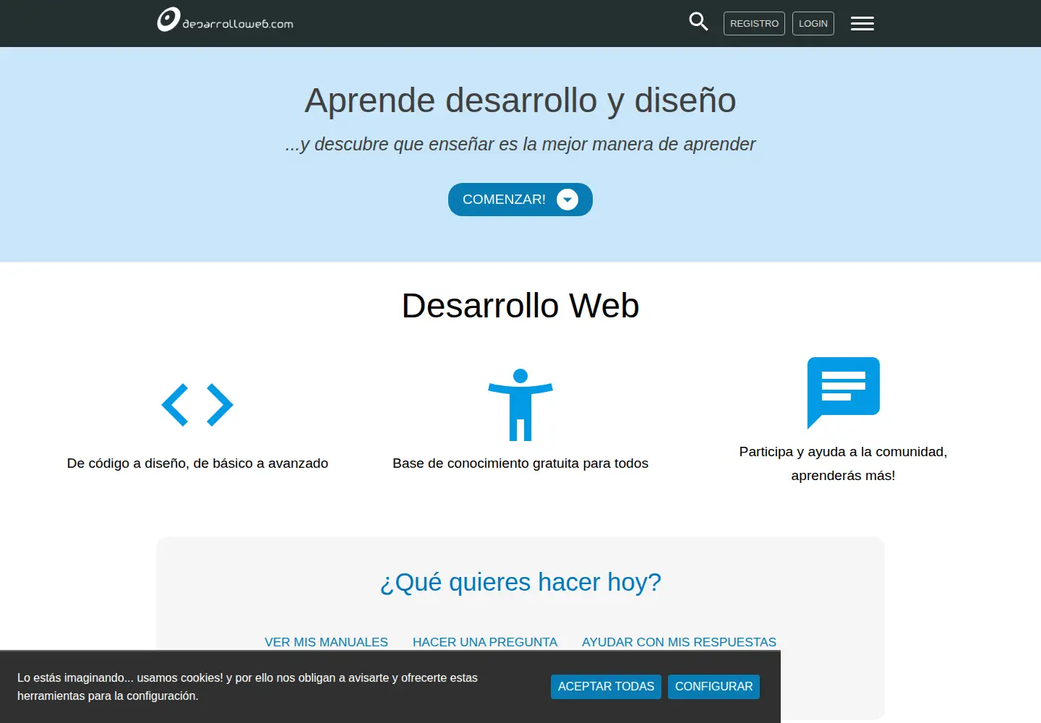Image resolution: width=1041 pixels, height=723 pixels.
Task: Click the accessibility person icon
Action: [520, 405]
